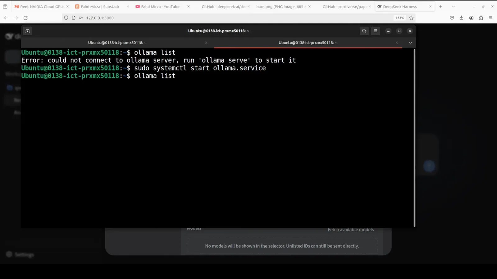Close the Rent NVIDIA Cloud GPU tab
Screen dimensions: 497x279
pyautogui.click(x=67, y=7)
